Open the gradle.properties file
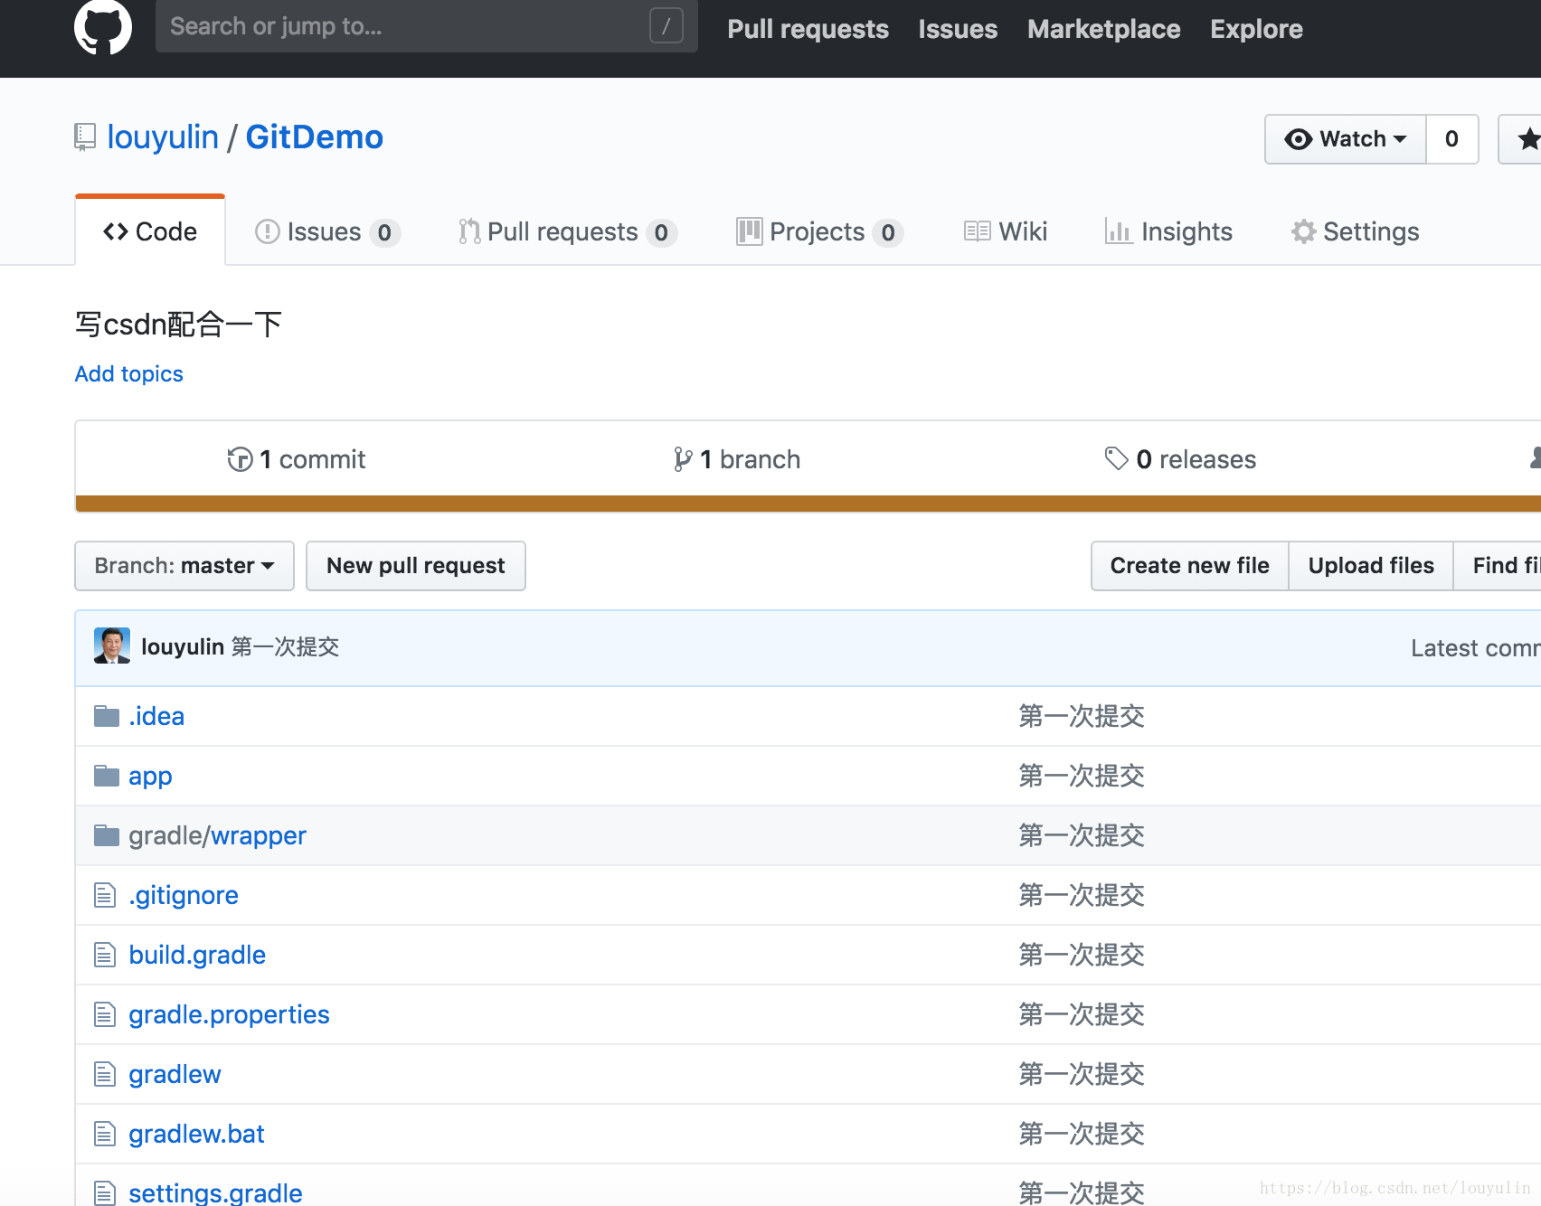 (229, 1014)
